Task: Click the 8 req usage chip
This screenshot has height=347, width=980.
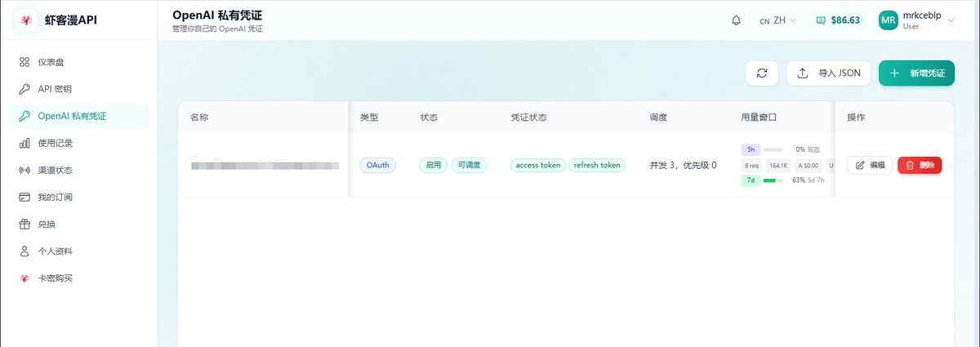Action: click(x=751, y=165)
